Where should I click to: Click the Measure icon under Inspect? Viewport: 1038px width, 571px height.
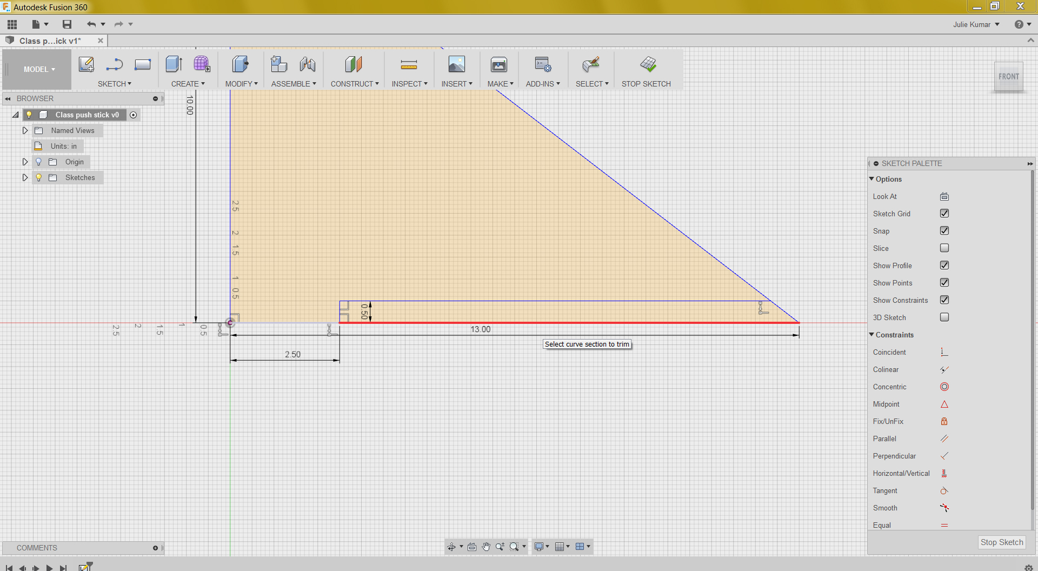(409, 65)
